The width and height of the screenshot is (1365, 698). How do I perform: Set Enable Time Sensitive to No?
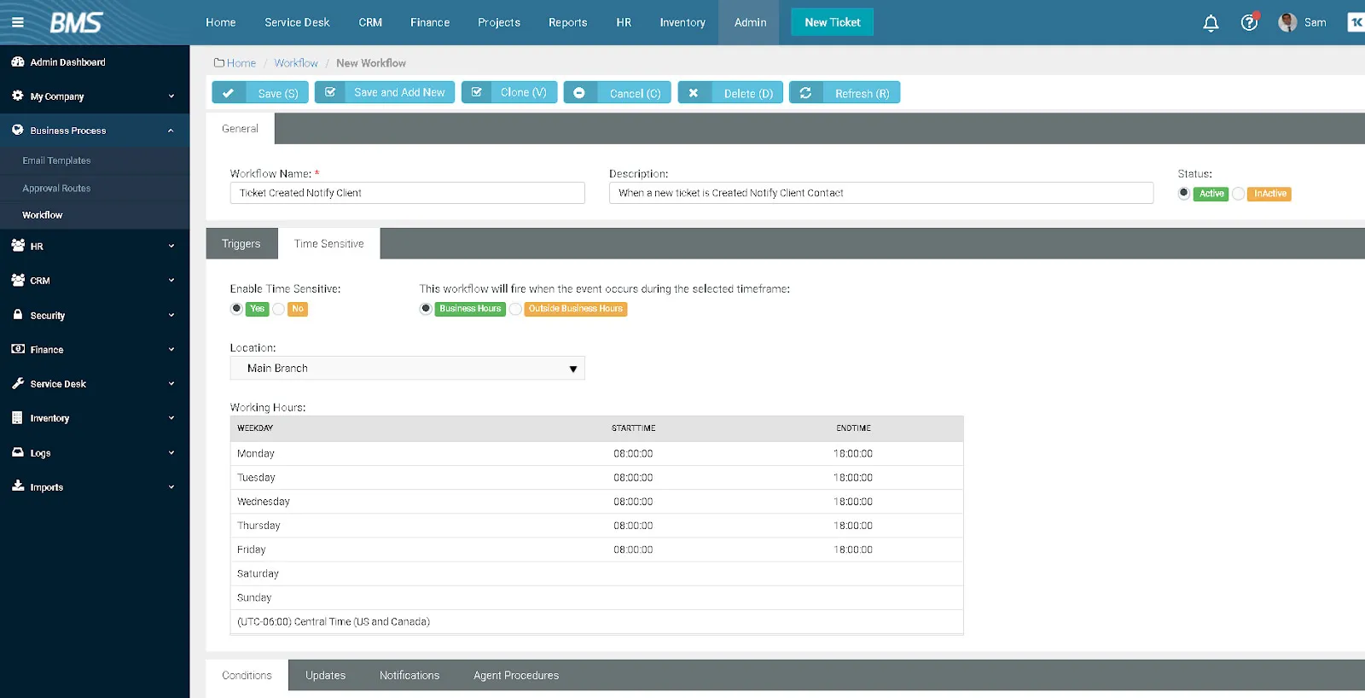coord(279,309)
